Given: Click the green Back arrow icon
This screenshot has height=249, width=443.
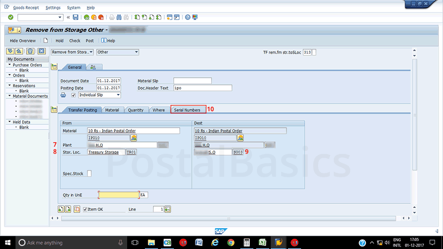Looking at the screenshot, I should (87, 17).
